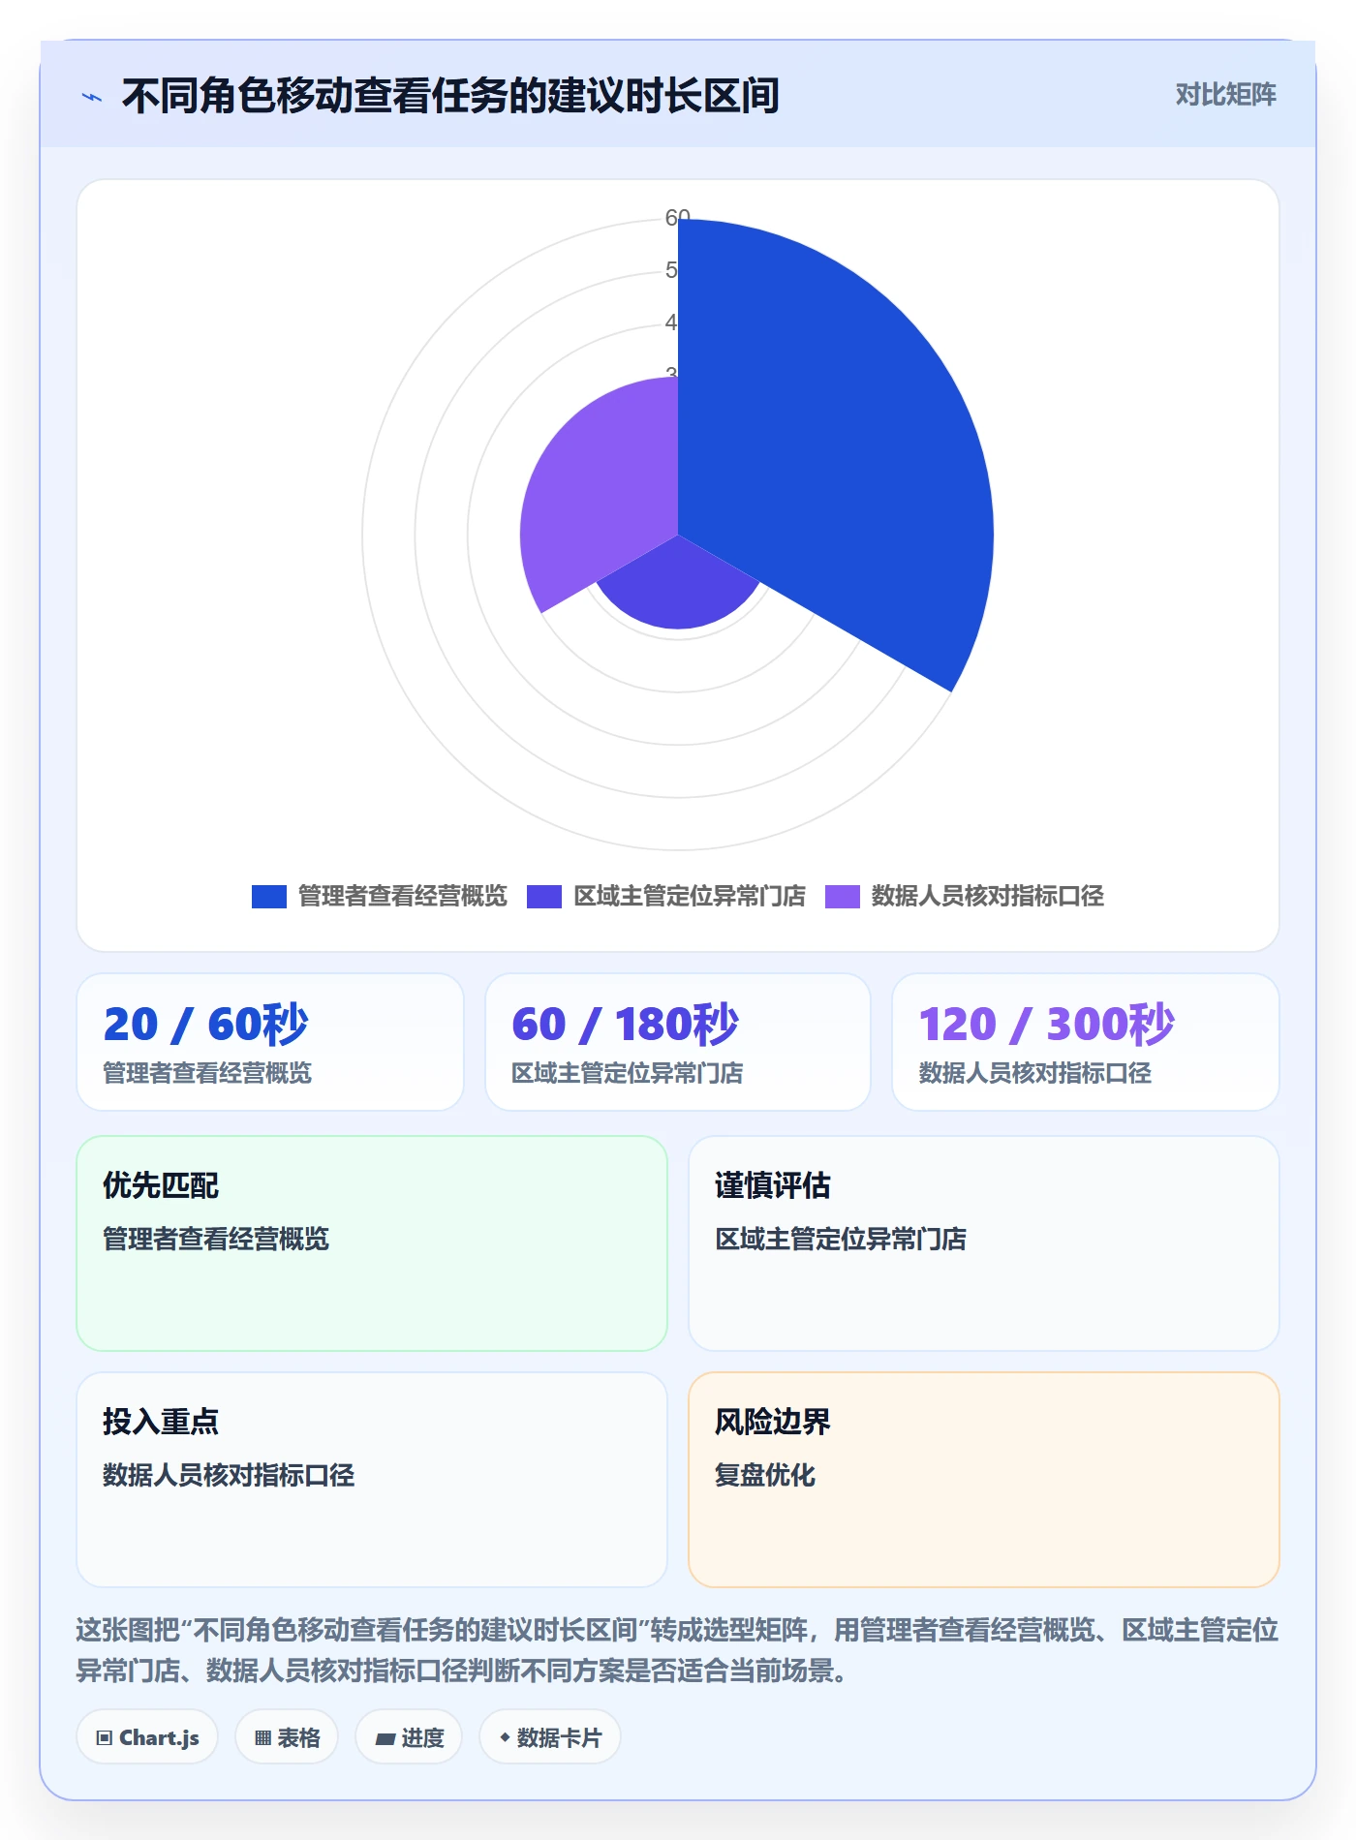
Task: Open the 谨慎评估 matrix card
Action: click(984, 1243)
